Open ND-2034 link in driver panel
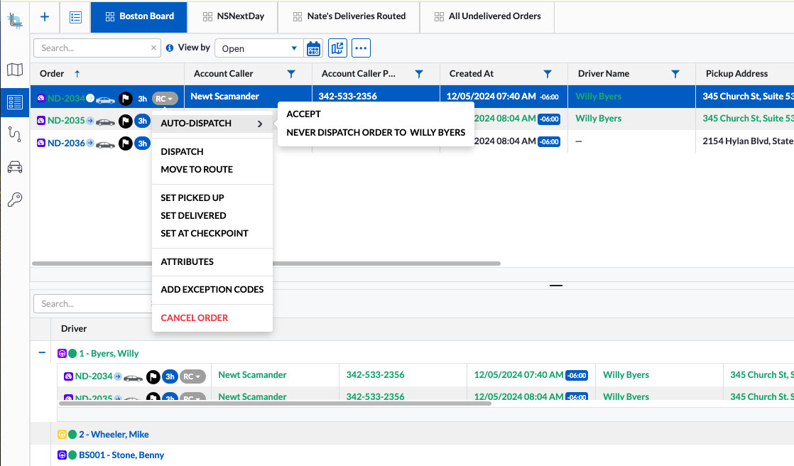 tap(94, 376)
